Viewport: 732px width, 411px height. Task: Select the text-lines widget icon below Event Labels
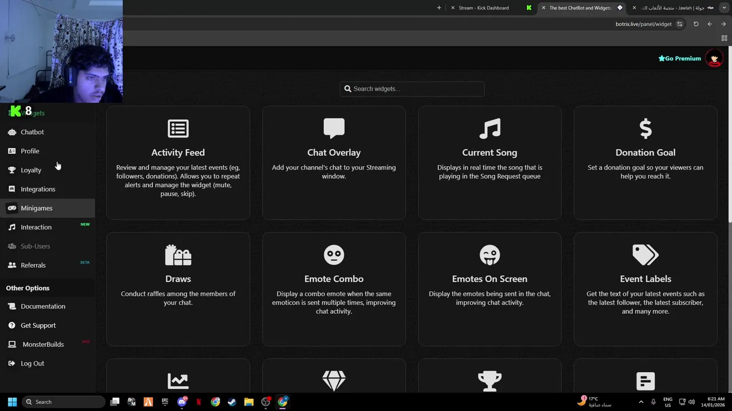646,381
